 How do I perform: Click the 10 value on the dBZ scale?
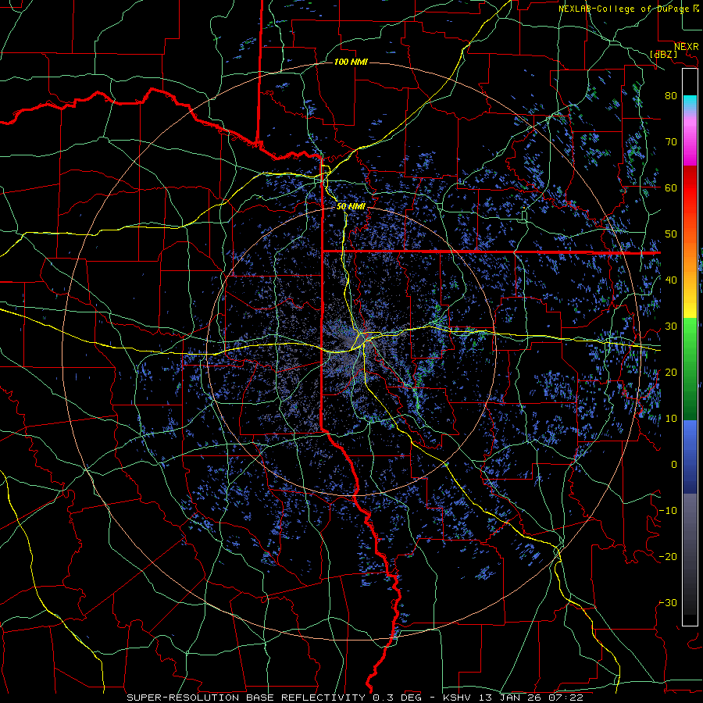671,419
